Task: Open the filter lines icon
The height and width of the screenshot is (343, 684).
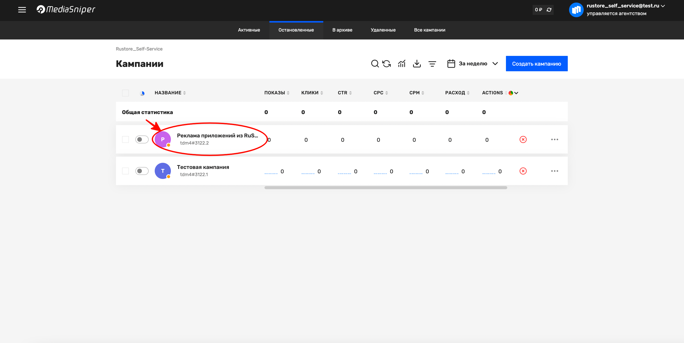Action: coord(432,64)
